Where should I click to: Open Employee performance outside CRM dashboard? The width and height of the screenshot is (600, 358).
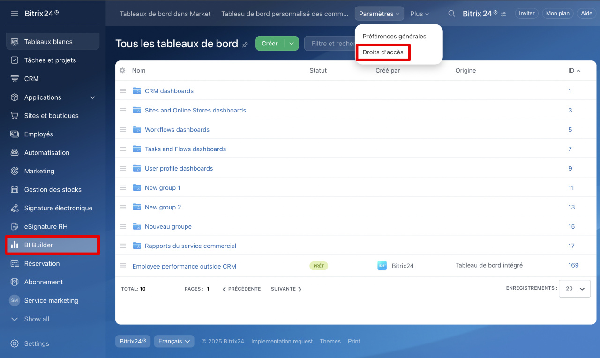pyautogui.click(x=184, y=266)
